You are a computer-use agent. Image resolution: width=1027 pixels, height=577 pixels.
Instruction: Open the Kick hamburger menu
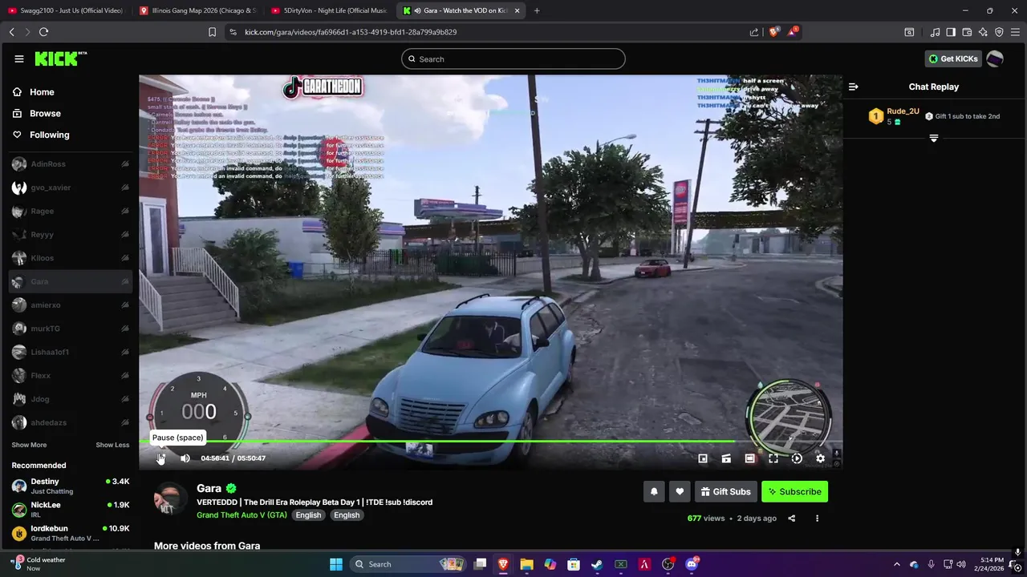tap(19, 59)
